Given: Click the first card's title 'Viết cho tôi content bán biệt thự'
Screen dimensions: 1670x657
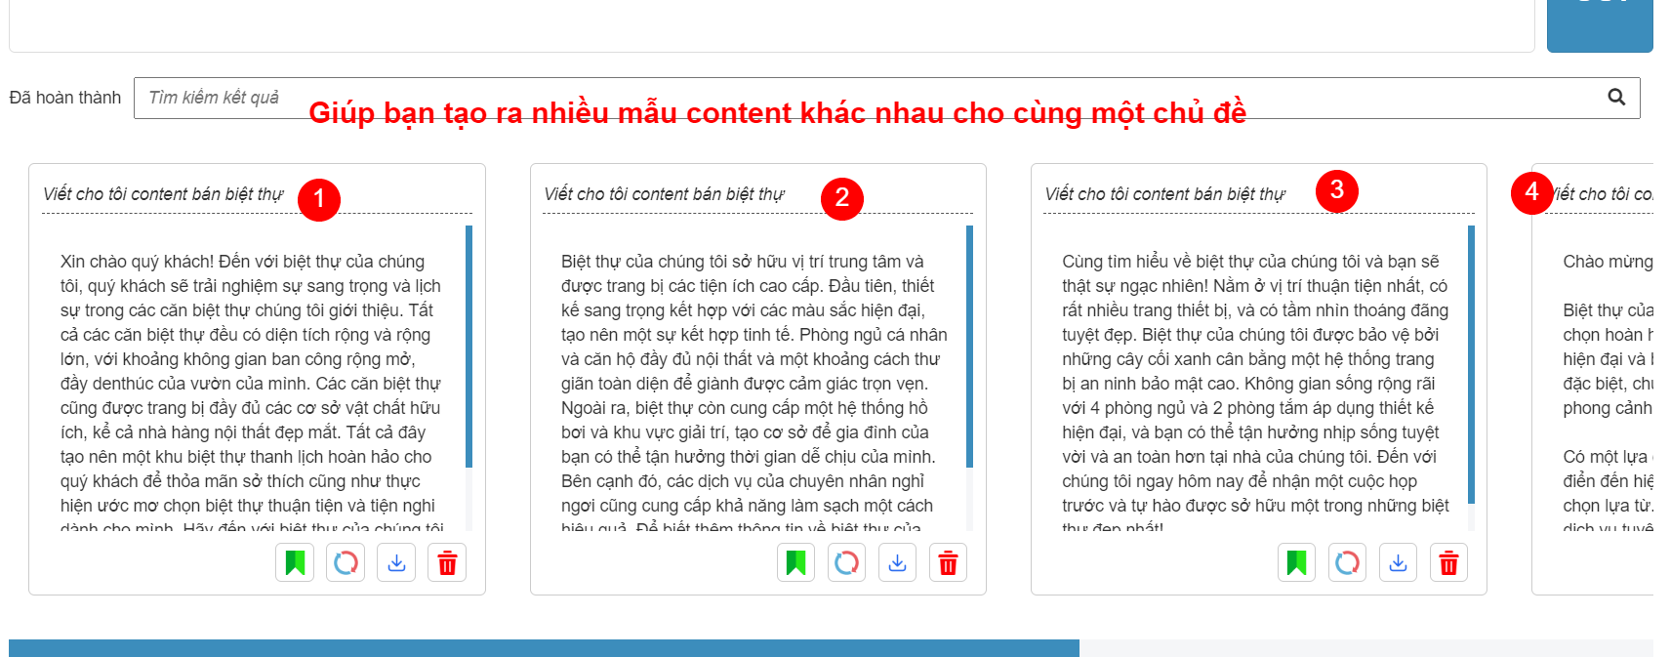Looking at the screenshot, I should [163, 194].
